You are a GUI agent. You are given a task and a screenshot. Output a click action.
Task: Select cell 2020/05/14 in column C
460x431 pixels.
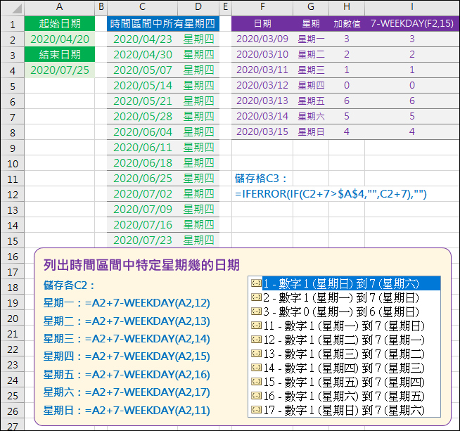pyautogui.click(x=142, y=85)
